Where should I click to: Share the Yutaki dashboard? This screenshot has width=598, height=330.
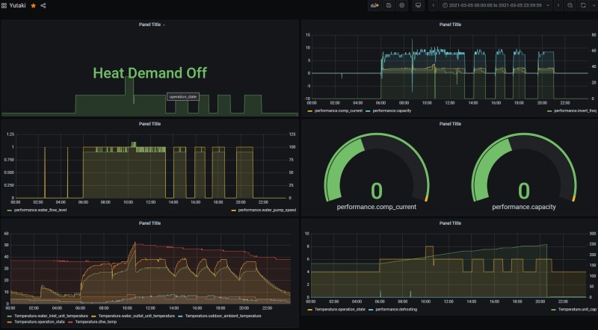coord(43,6)
